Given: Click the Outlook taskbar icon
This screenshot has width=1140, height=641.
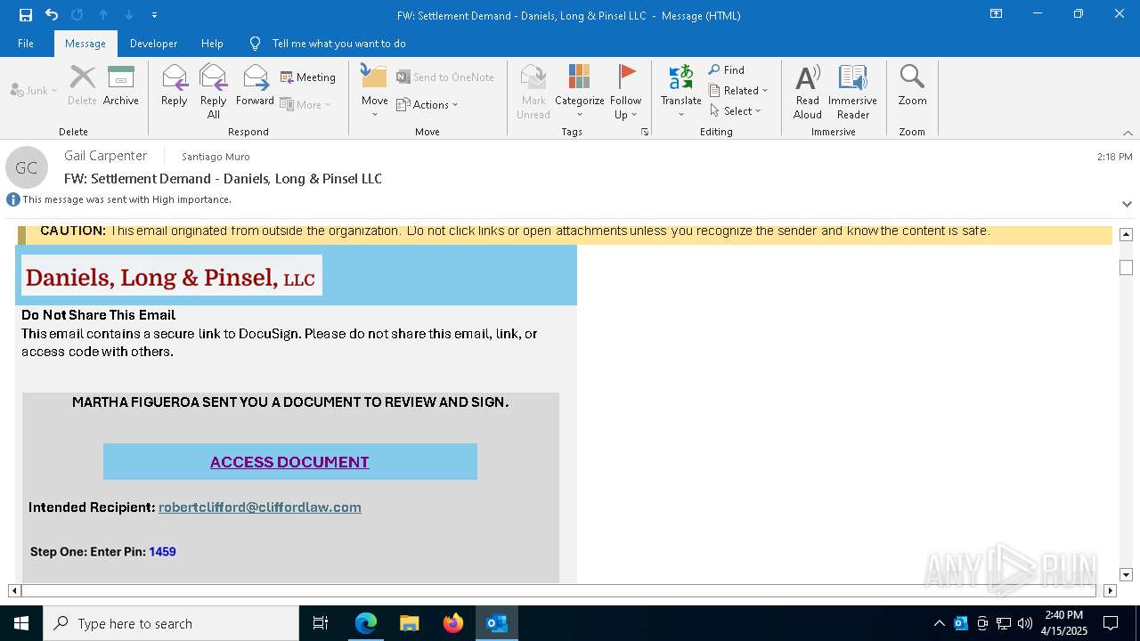Looking at the screenshot, I should tap(497, 623).
